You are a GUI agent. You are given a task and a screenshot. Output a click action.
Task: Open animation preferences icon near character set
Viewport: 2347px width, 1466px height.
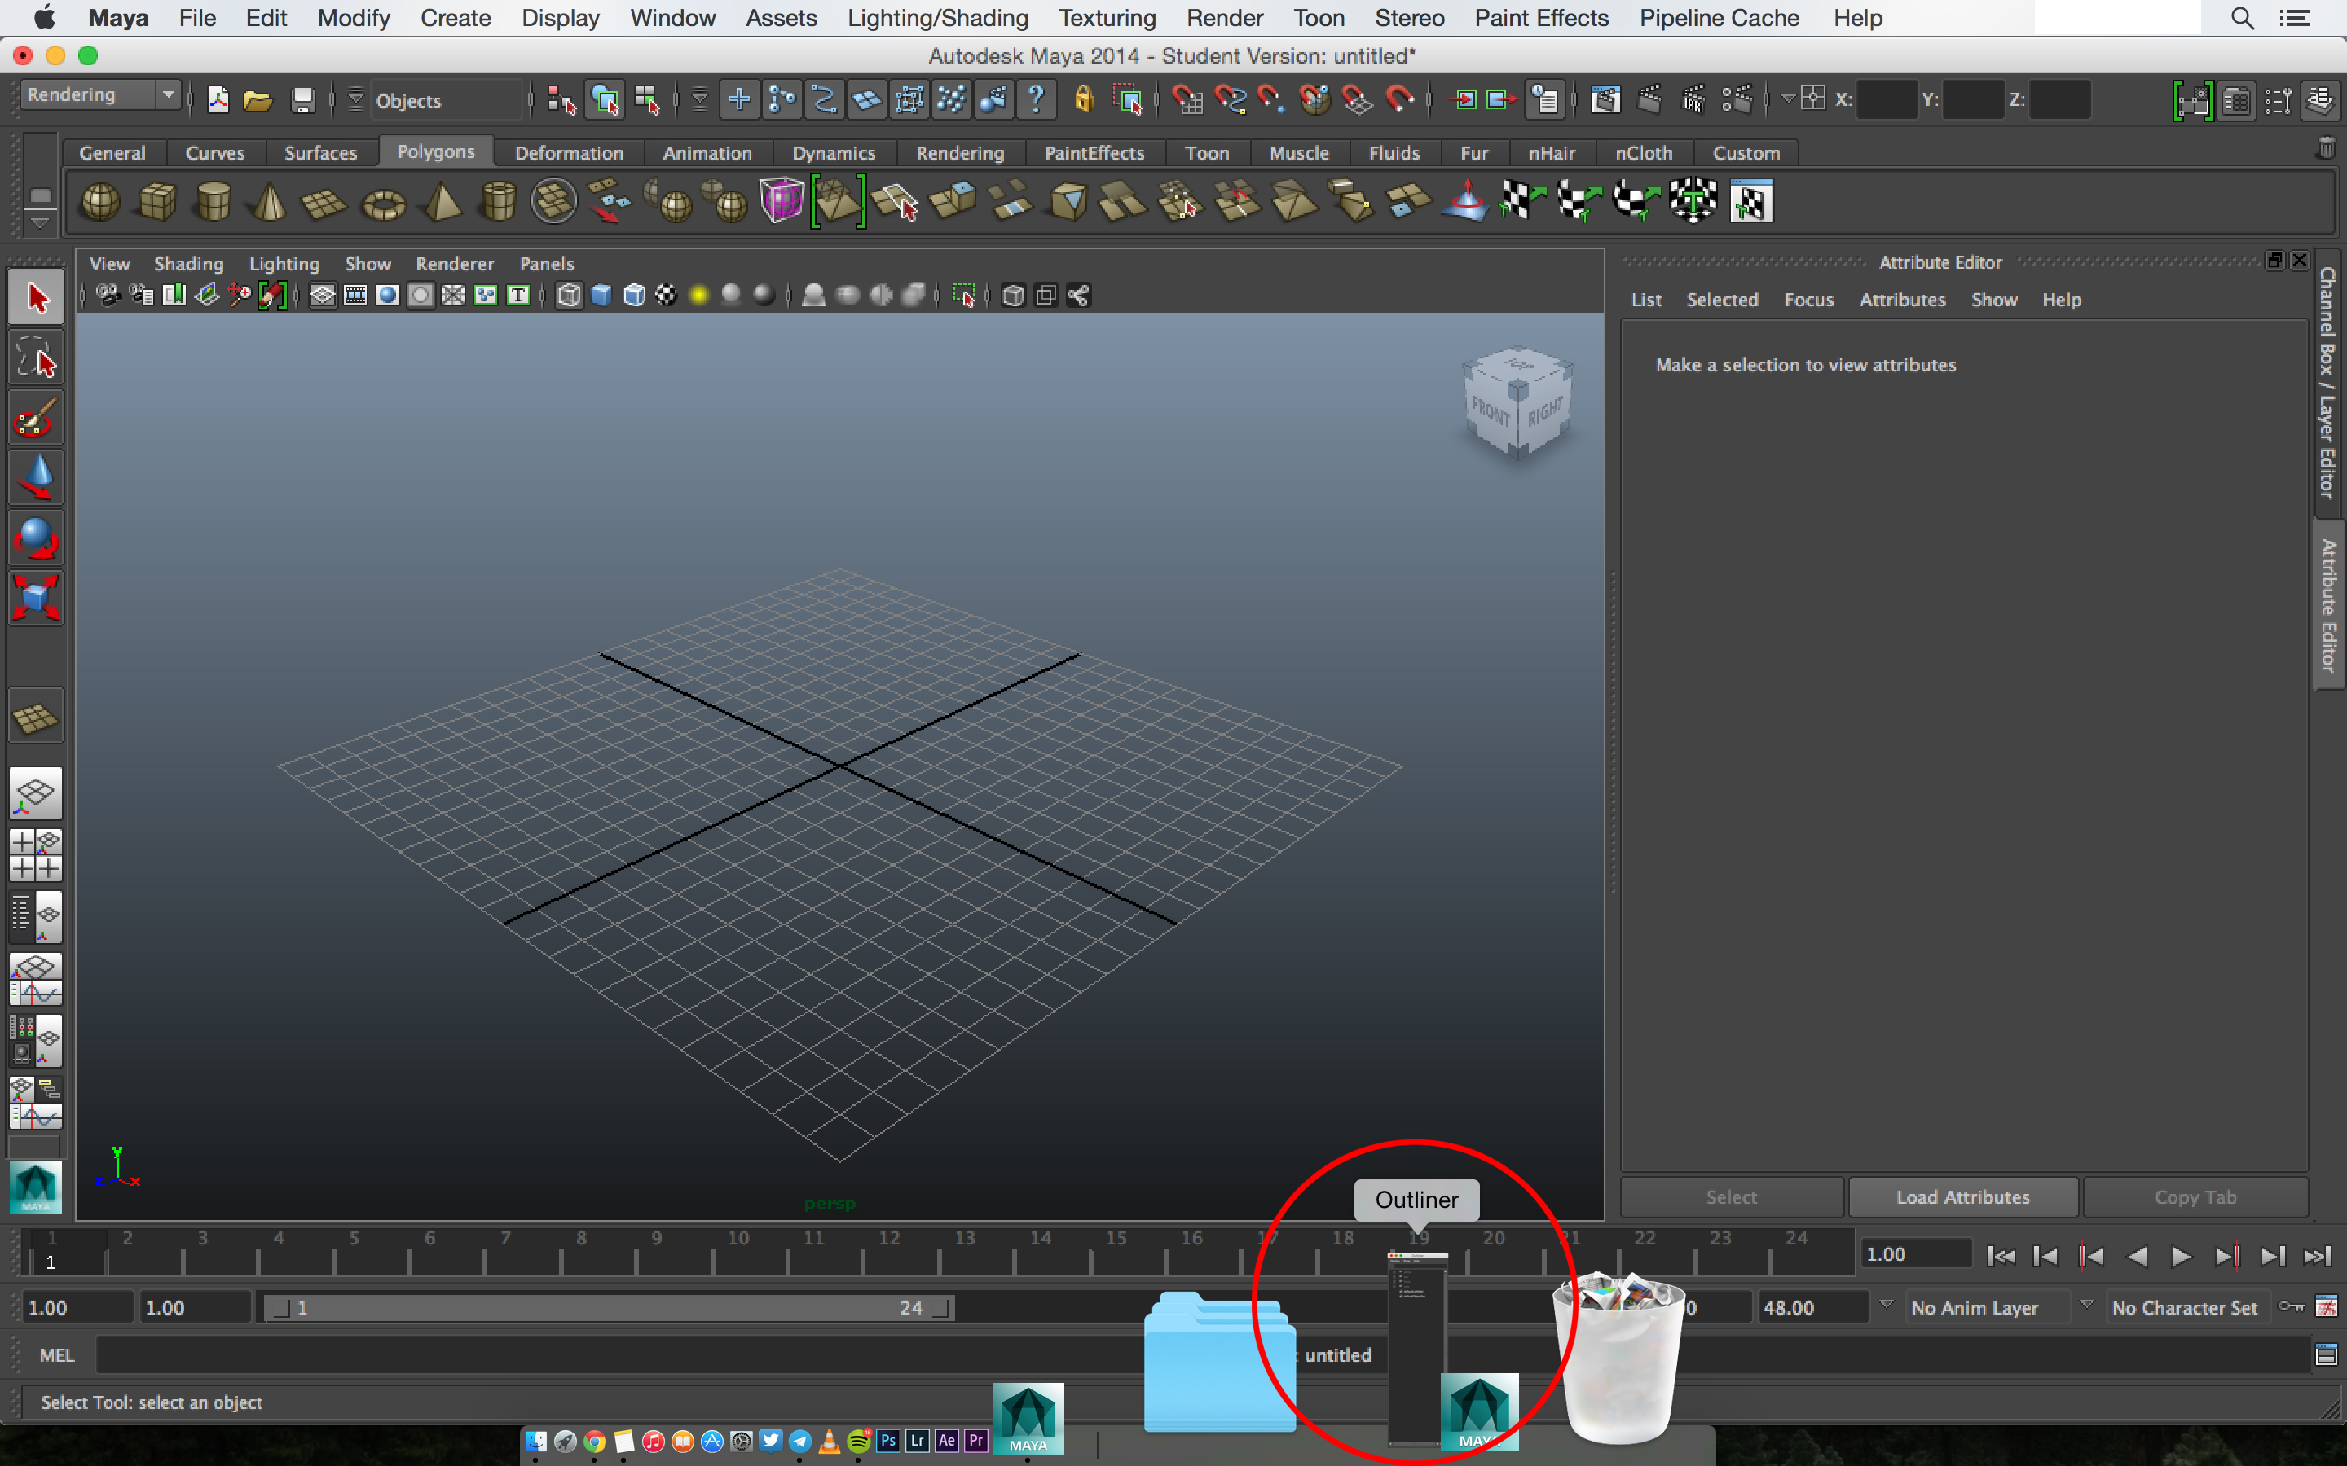click(2326, 1307)
